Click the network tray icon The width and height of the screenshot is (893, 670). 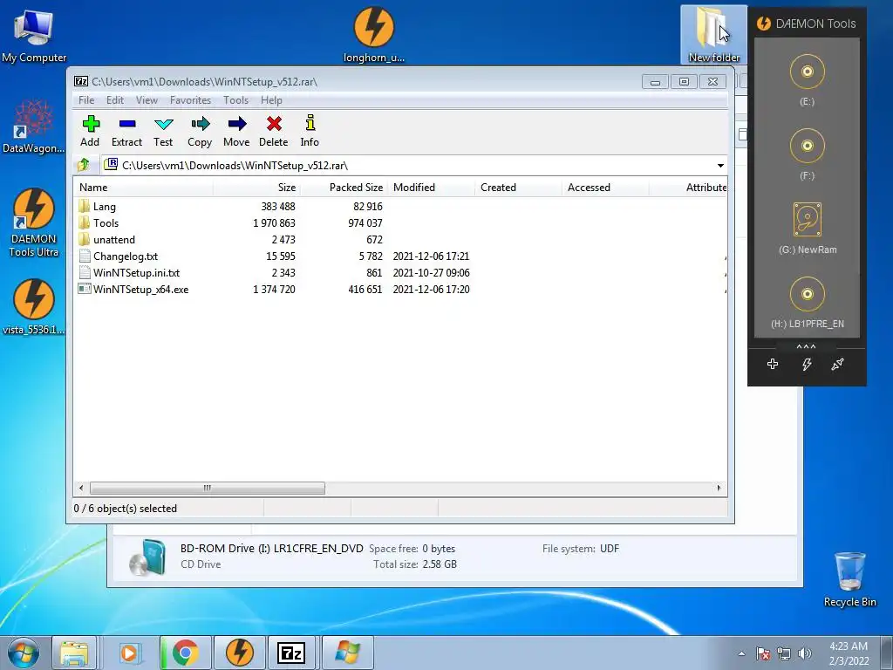784,653
